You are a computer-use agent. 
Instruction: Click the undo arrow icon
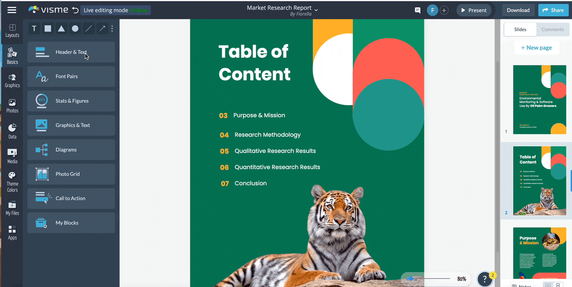tap(75, 10)
